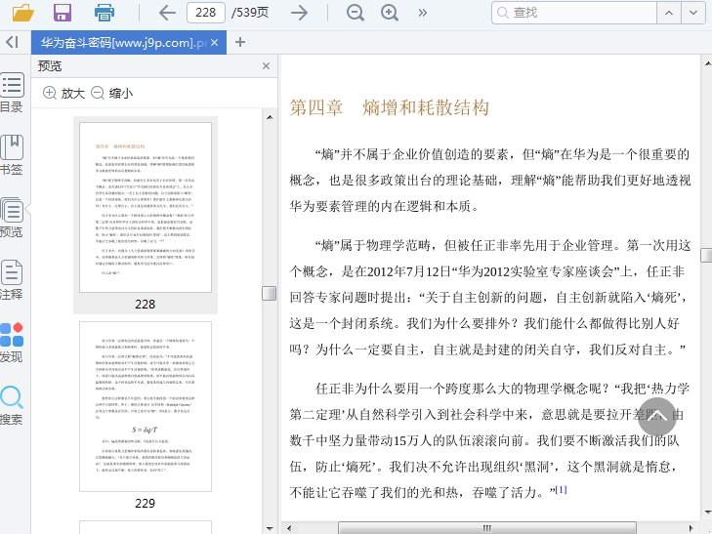Open the table of contents (目录) panel
This screenshot has width=712, height=534.
click(x=12, y=92)
